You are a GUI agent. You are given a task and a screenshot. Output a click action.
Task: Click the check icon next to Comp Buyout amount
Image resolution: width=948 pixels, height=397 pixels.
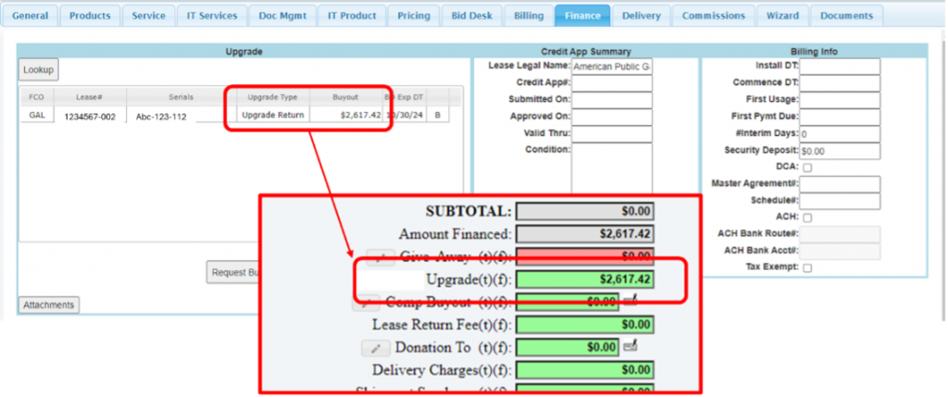coord(630,300)
